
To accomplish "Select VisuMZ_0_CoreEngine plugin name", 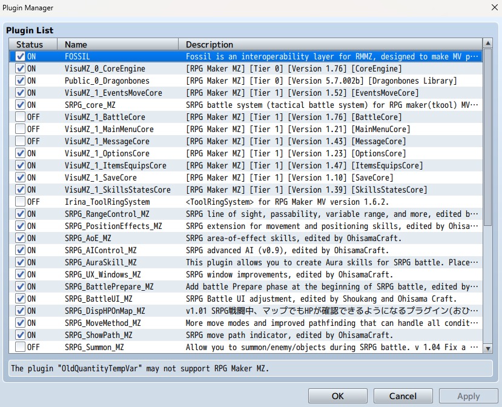I will (x=105, y=69).
